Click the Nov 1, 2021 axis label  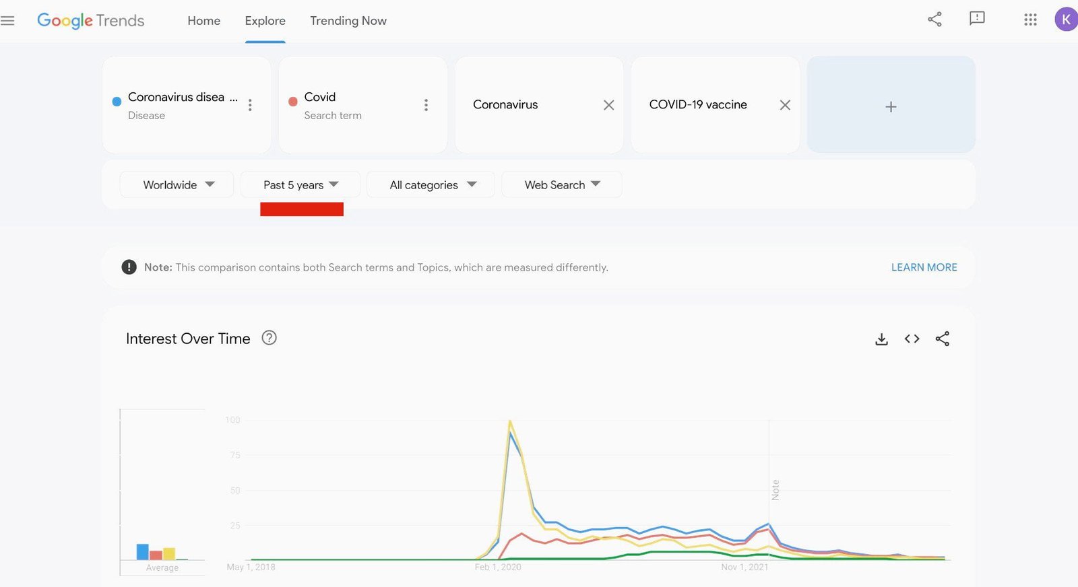coord(744,567)
